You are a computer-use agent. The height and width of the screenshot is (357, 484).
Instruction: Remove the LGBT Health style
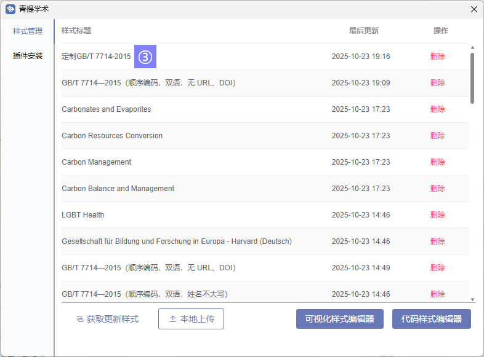pyautogui.click(x=437, y=215)
